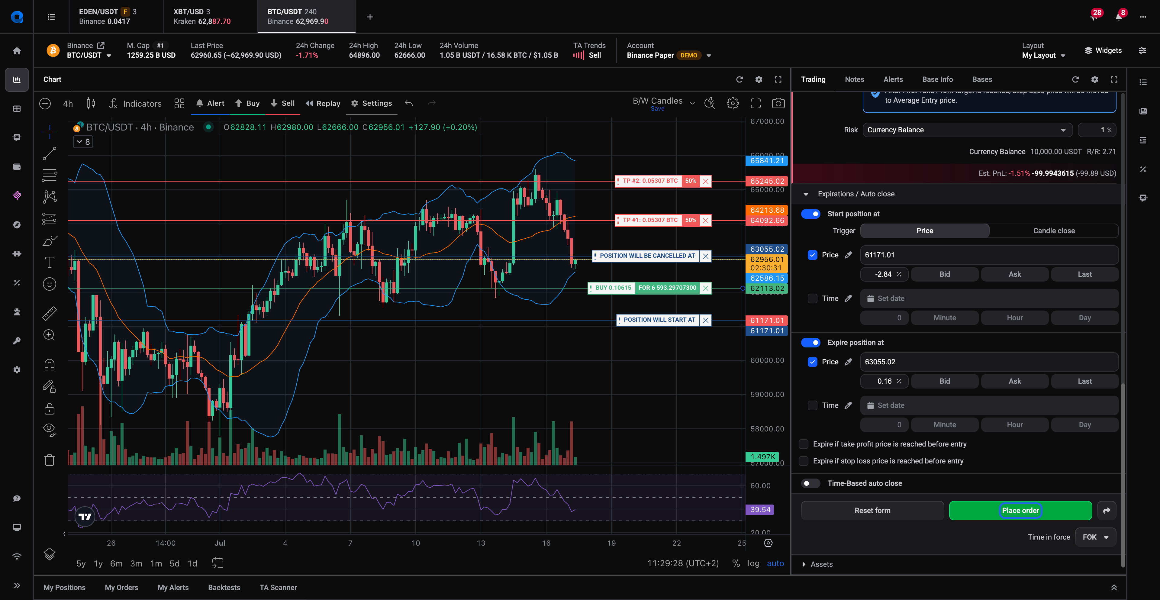This screenshot has width=1160, height=600.
Task: Select Candle close trigger option
Action: (x=1054, y=231)
